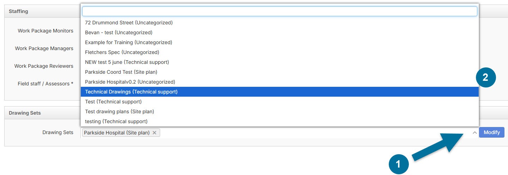Select NEW test 5 june option
The image size is (508, 175).
click(127, 62)
